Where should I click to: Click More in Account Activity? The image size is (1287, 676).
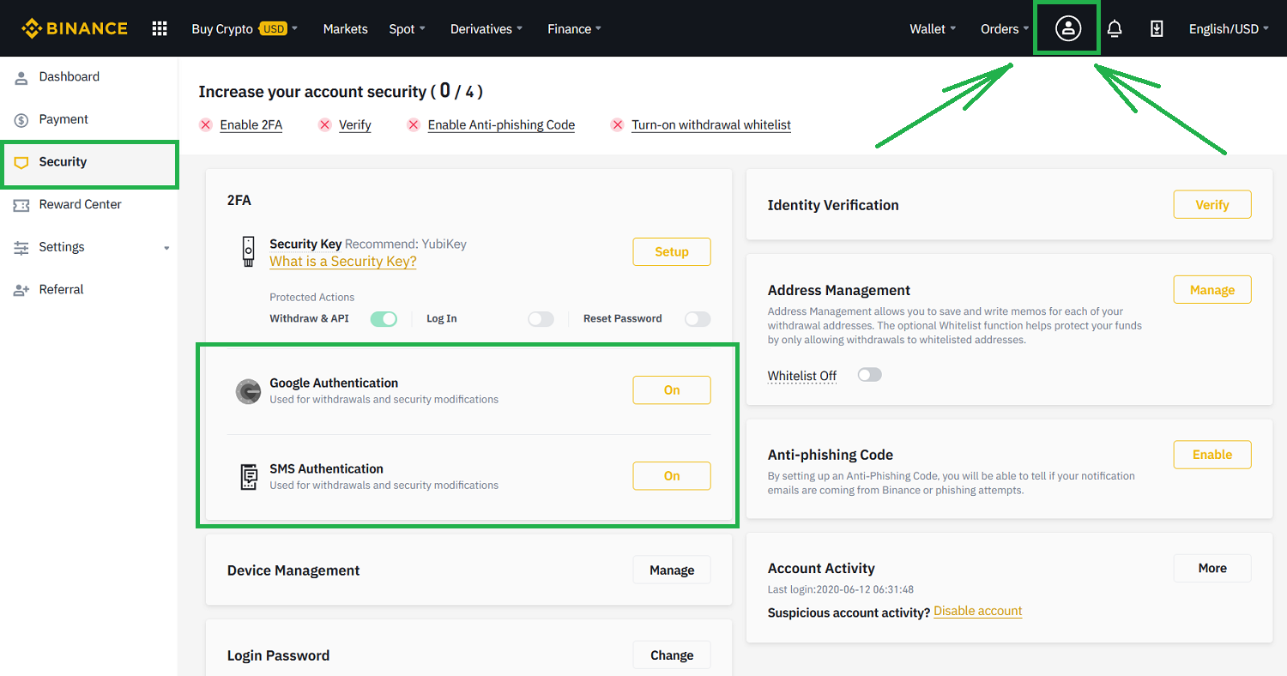coord(1212,568)
